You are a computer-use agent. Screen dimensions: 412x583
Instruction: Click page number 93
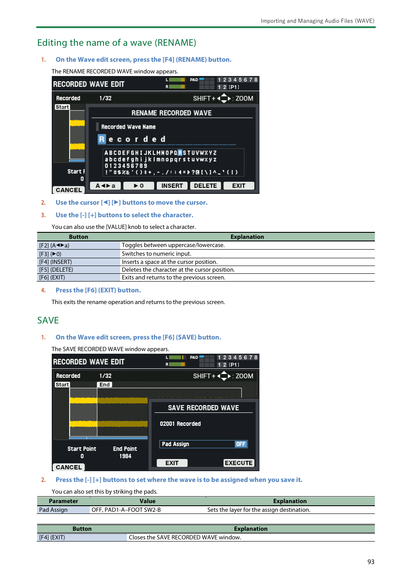371,562
